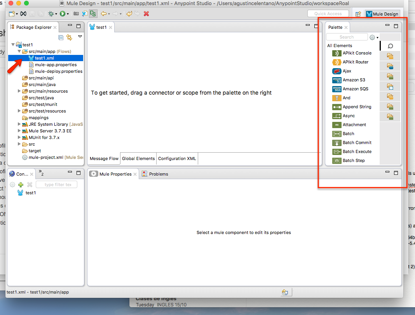Click the green Run button
This screenshot has width=415, height=315.
tap(63, 14)
